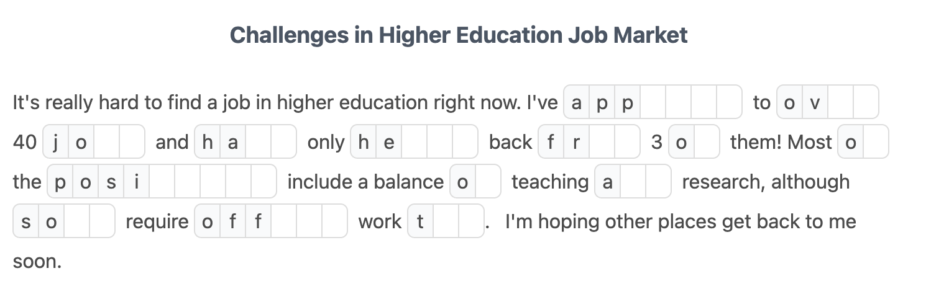The width and height of the screenshot is (926, 294).
Task: Click first empty box after "posi"
Action: [x=162, y=182]
